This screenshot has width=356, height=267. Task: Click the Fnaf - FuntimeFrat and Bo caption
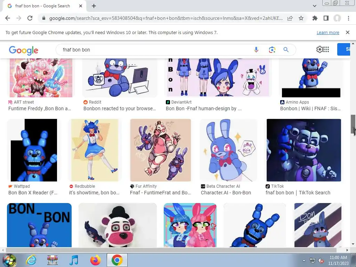[160, 193]
